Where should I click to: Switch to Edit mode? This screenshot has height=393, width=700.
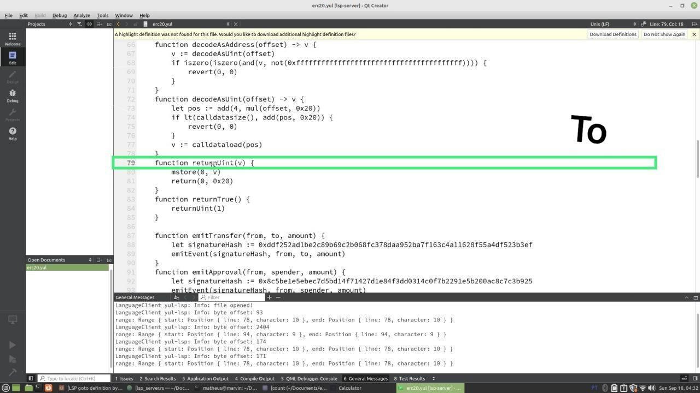[13, 57]
